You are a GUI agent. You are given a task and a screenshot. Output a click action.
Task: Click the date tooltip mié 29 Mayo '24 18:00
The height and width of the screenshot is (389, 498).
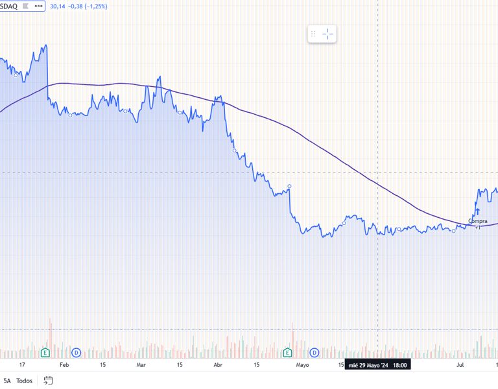click(377, 365)
